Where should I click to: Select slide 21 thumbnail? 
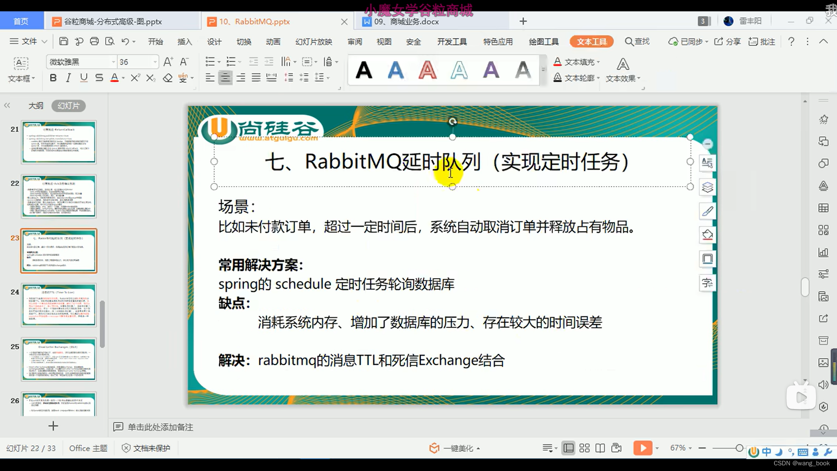59,142
